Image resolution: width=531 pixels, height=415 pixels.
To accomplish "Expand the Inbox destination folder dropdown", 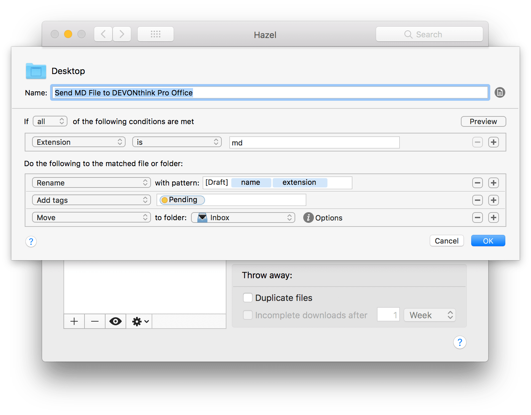I will click(243, 218).
